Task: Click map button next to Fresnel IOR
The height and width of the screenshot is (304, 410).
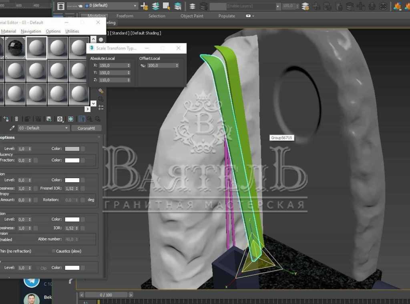Action: click(83, 188)
